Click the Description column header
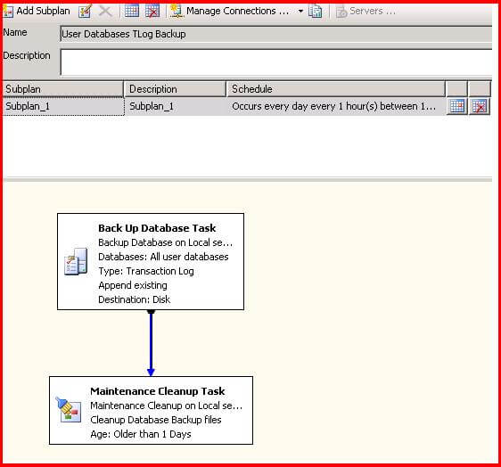The image size is (501, 467). tap(175, 89)
